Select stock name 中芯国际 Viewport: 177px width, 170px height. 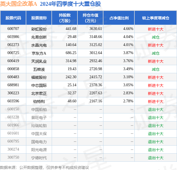pyautogui.click(x=39, y=85)
